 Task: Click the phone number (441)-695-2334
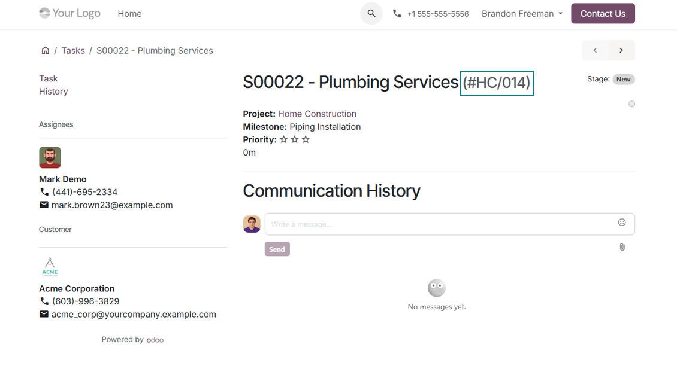[x=84, y=192]
